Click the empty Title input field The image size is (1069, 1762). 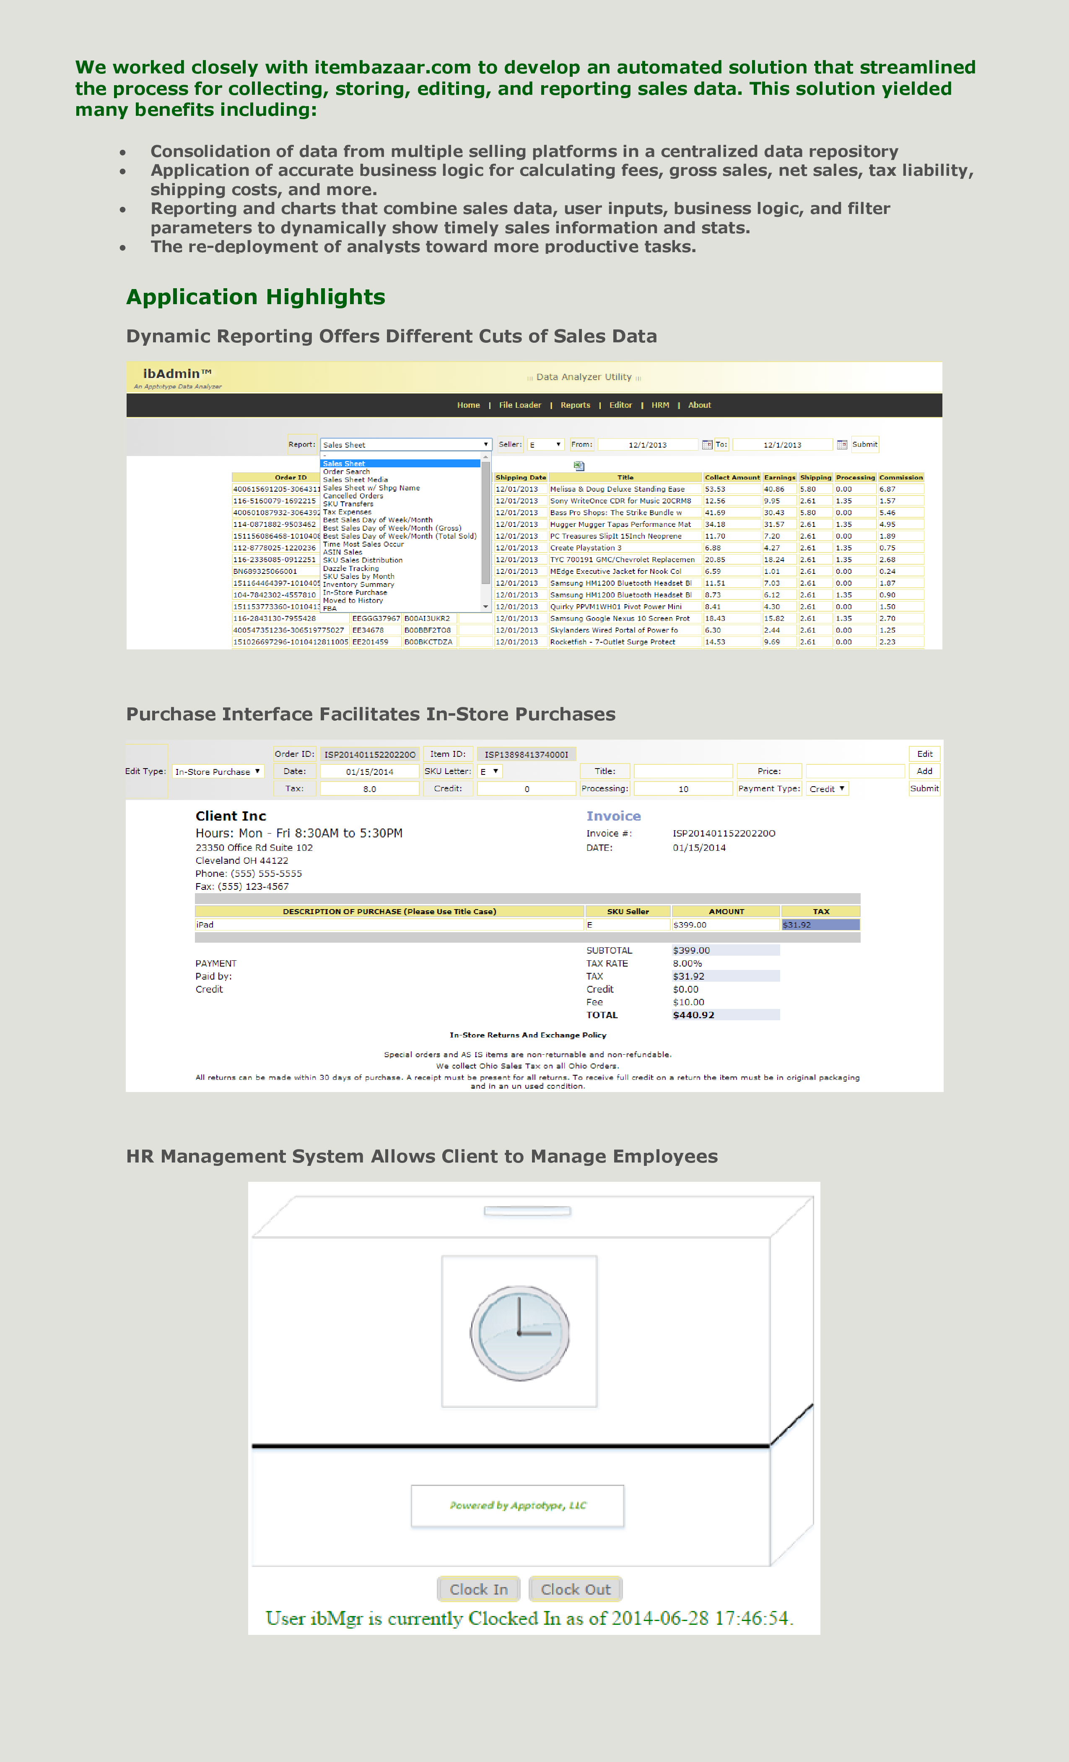coord(683,772)
